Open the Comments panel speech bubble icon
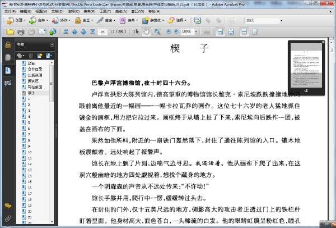The width and height of the screenshot is (336, 228). (8, 206)
